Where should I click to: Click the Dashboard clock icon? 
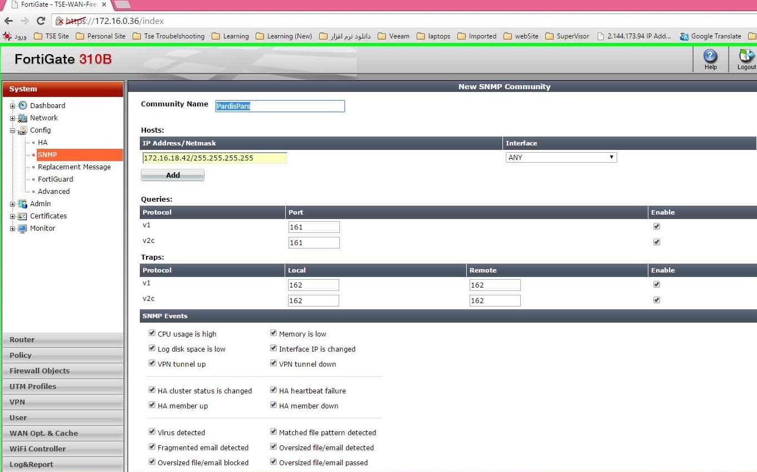coord(22,105)
